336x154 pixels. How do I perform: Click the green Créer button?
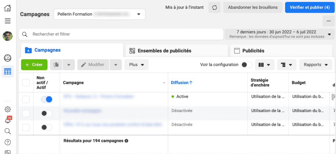34,65
